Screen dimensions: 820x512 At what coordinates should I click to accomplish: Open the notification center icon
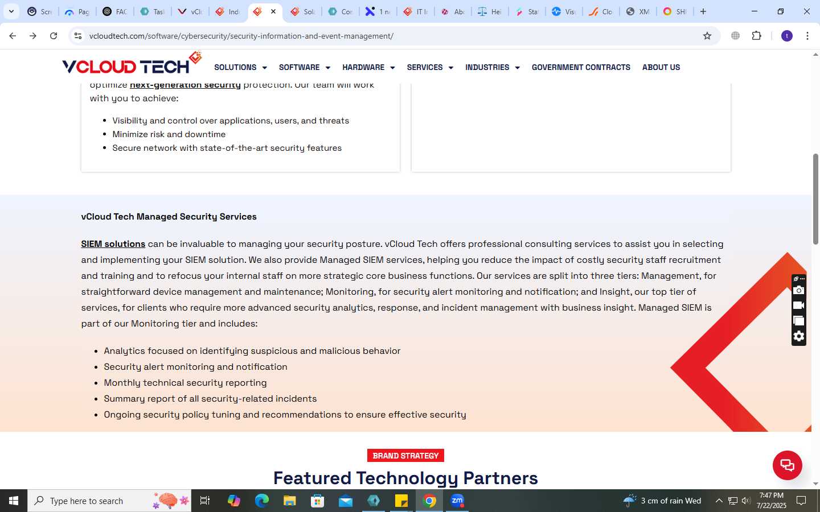(801, 501)
